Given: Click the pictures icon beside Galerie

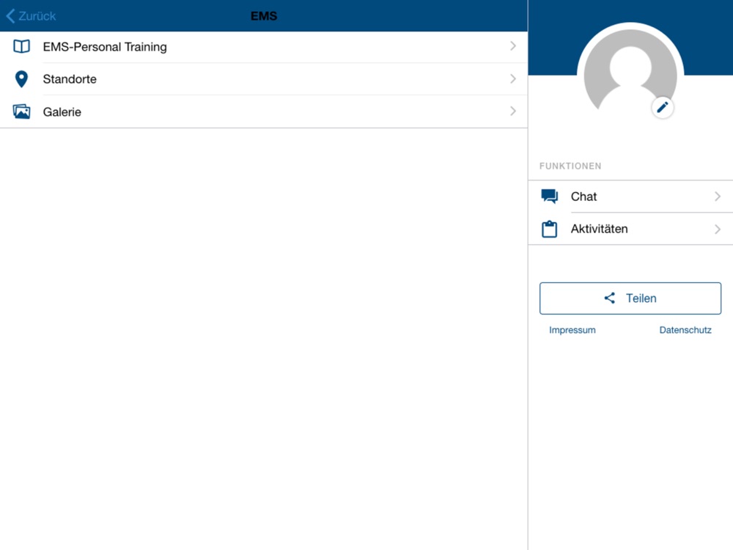Looking at the screenshot, I should point(21,111).
